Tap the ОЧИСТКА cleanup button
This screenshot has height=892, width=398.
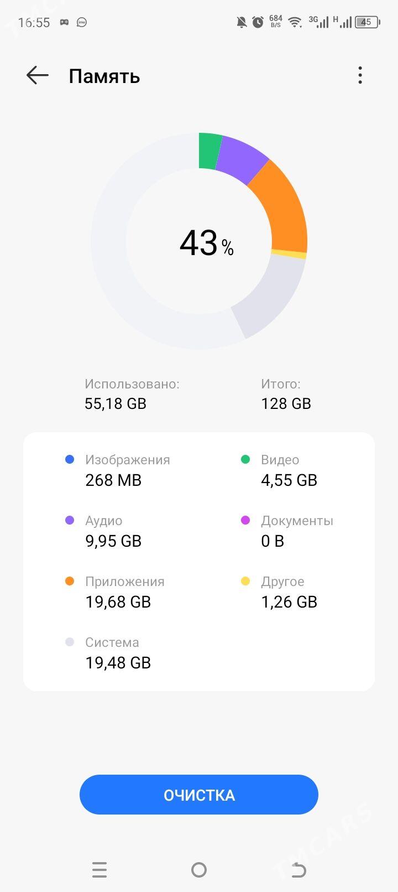(199, 795)
